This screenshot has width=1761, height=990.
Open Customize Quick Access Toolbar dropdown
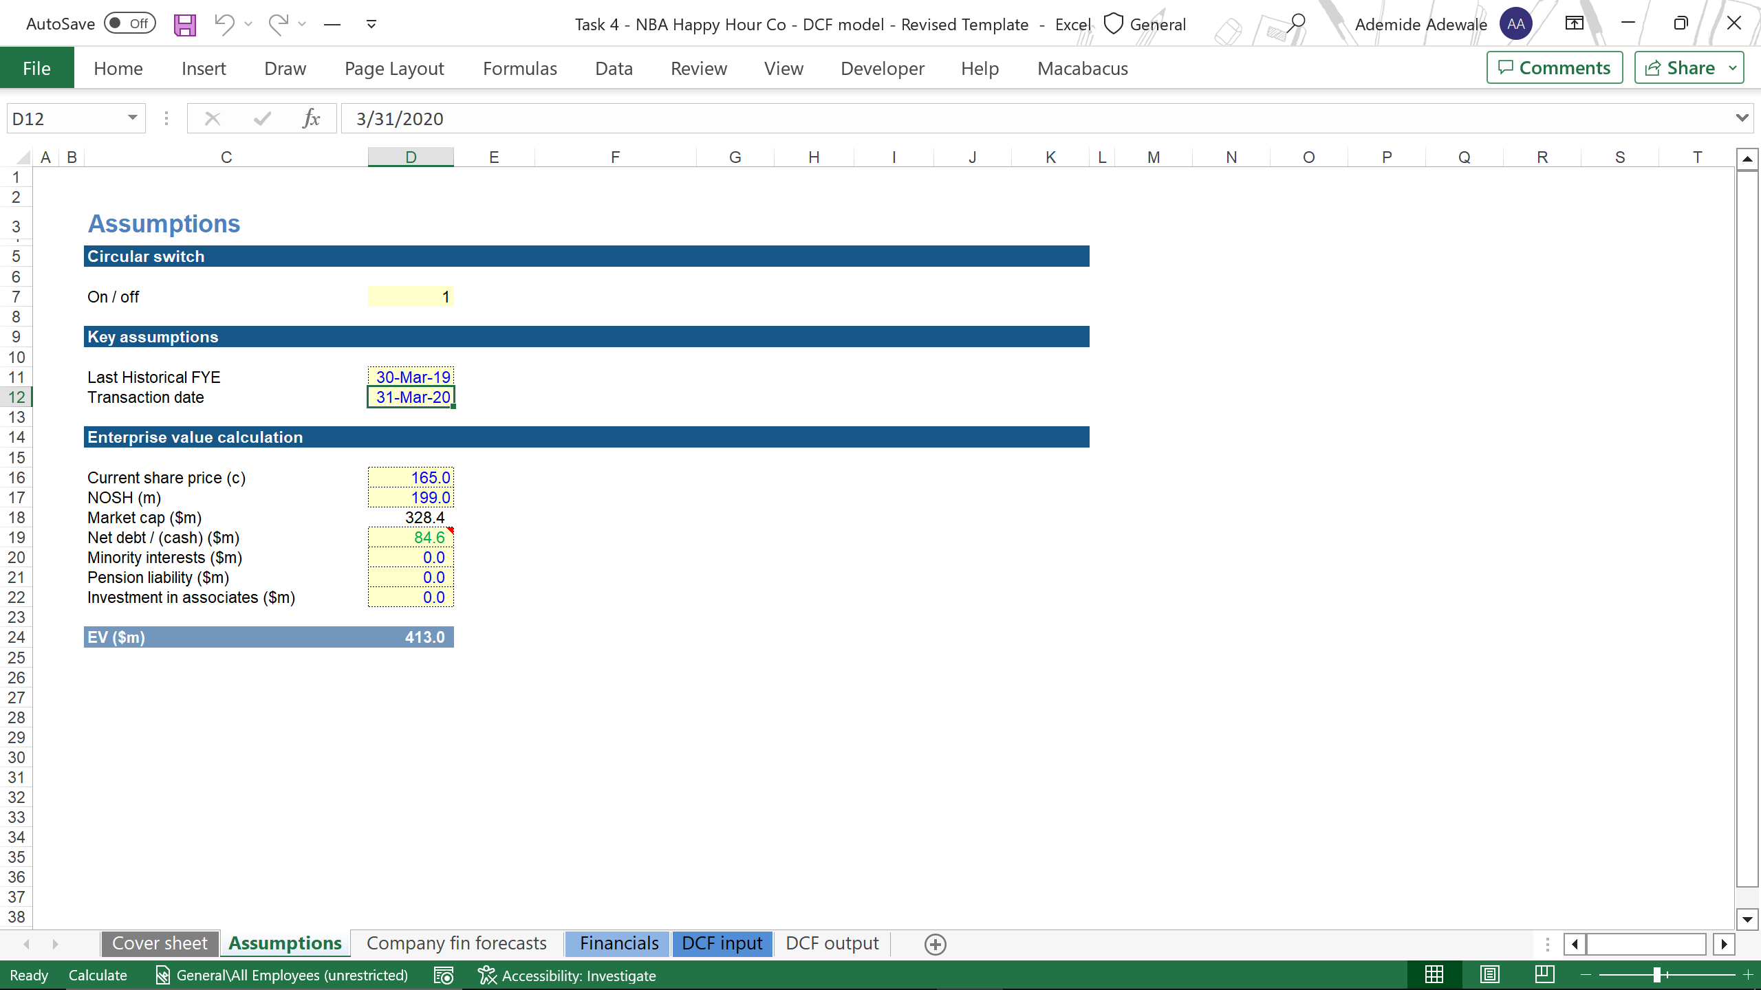371,25
